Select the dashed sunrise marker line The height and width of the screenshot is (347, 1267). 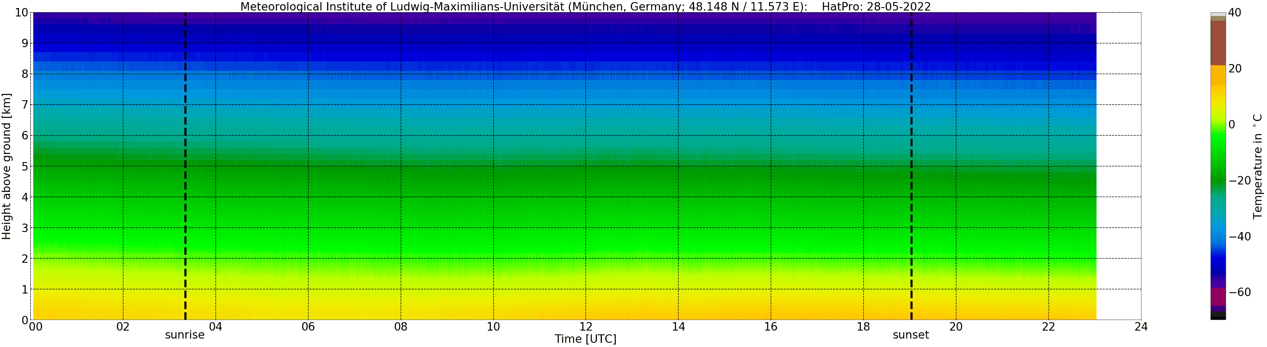[x=186, y=166]
